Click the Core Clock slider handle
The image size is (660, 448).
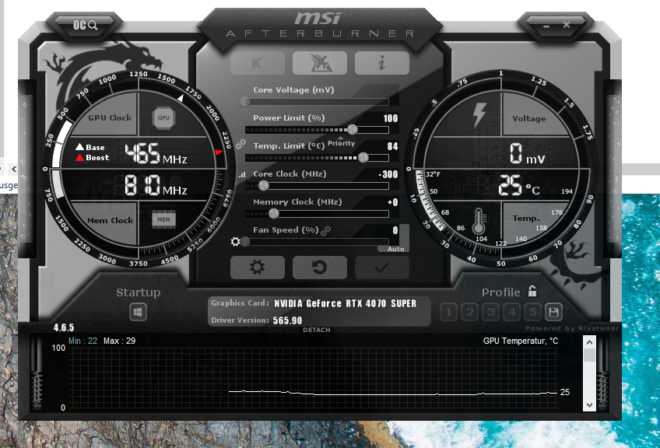tap(264, 185)
